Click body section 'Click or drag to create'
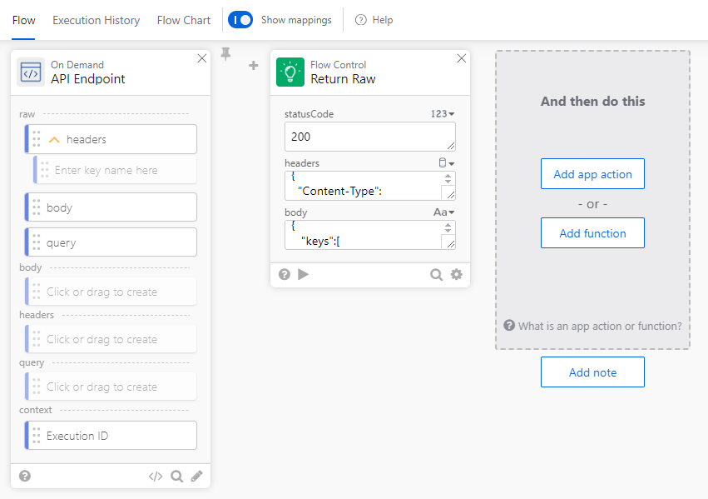This screenshot has height=499, width=708. 111,292
